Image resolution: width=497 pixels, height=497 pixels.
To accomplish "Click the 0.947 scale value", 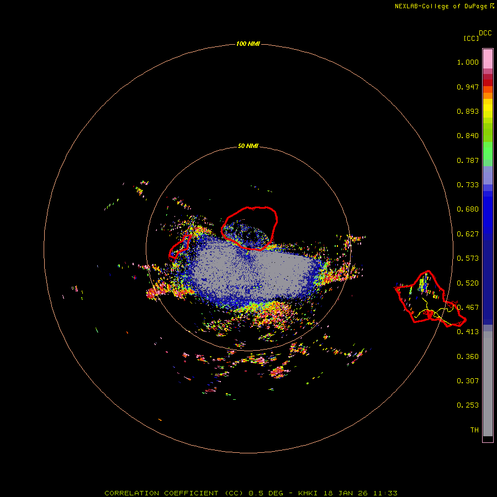I will (468, 87).
